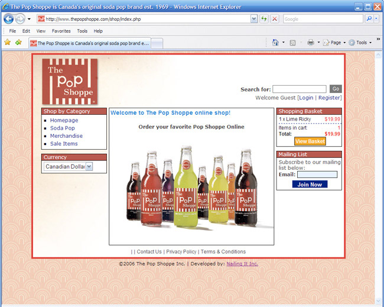The height and width of the screenshot is (307, 384).
Task: Open the gear Tools menu in command bar
Action: pyautogui.click(x=360, y=43)
